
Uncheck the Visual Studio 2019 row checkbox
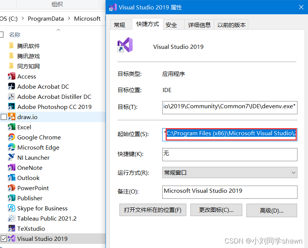[4, 239]
